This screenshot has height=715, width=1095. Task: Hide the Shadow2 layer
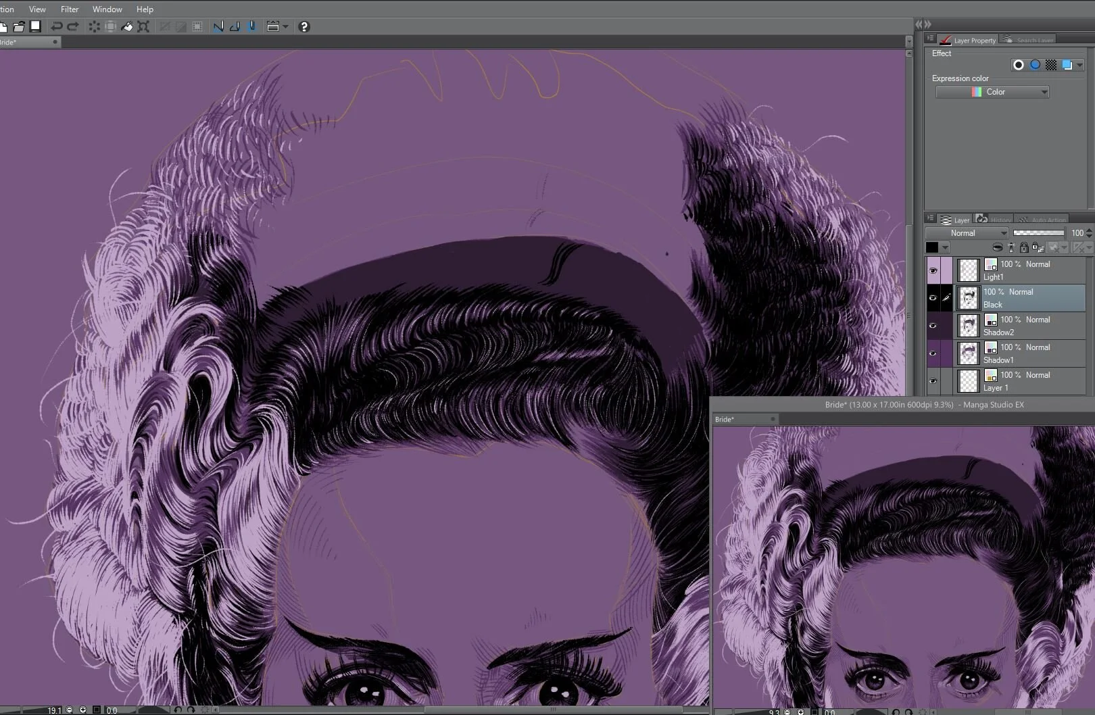(x=933, y=326)
